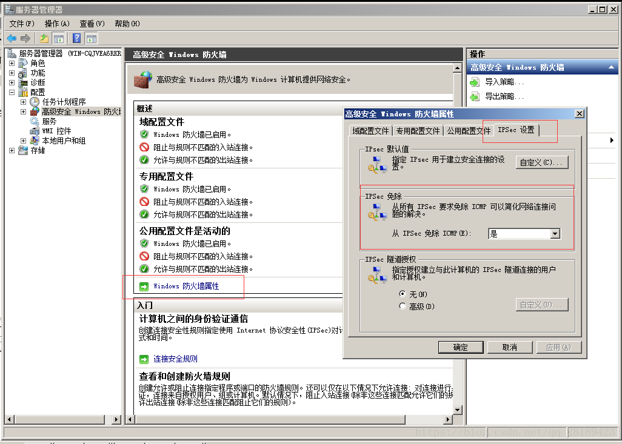Click the 导出策略... action
622x444 pixels.
pos(504,96)
